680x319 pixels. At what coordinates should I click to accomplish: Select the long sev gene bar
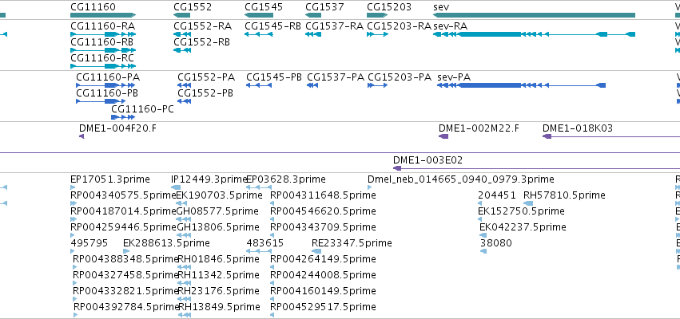535,15
